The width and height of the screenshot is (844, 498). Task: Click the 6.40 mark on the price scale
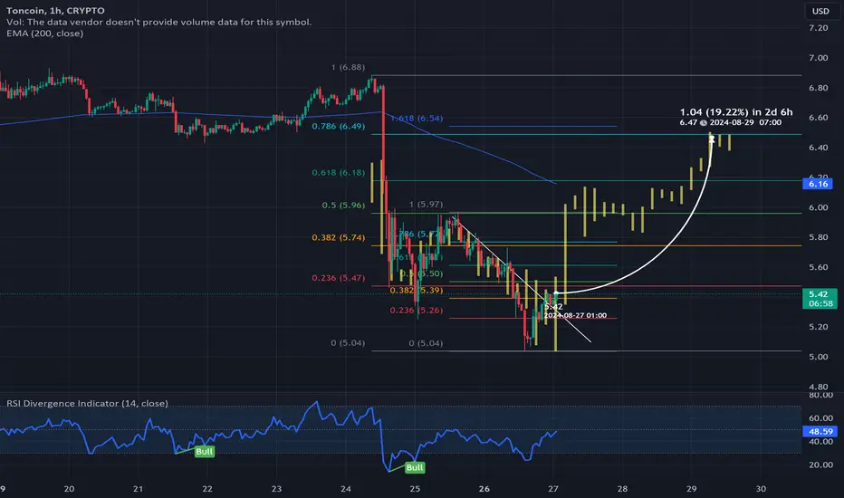[818, 148]
